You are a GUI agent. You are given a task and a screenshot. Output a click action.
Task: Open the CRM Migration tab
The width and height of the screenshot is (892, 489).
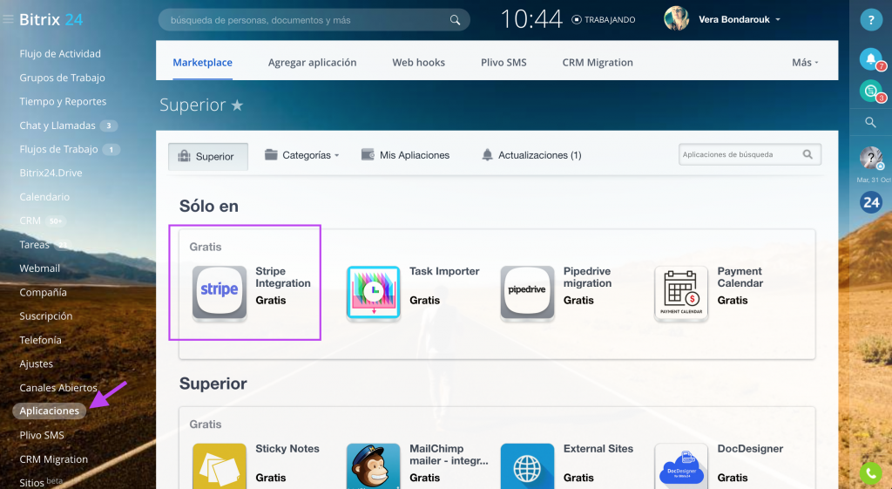point(598,63)
